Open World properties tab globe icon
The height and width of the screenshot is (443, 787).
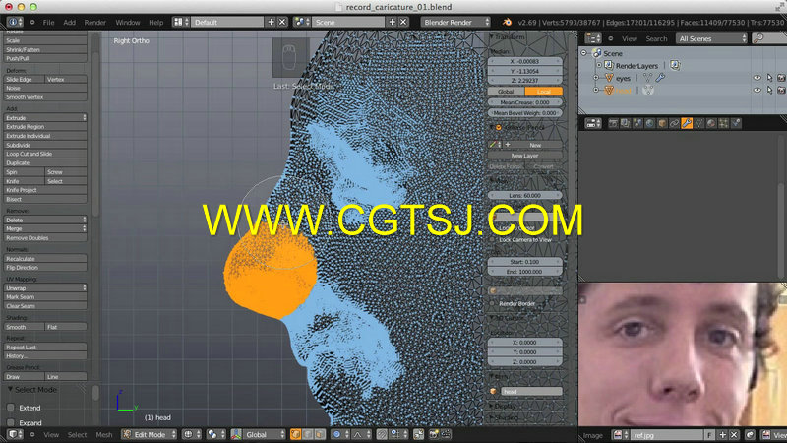point(649,124)
